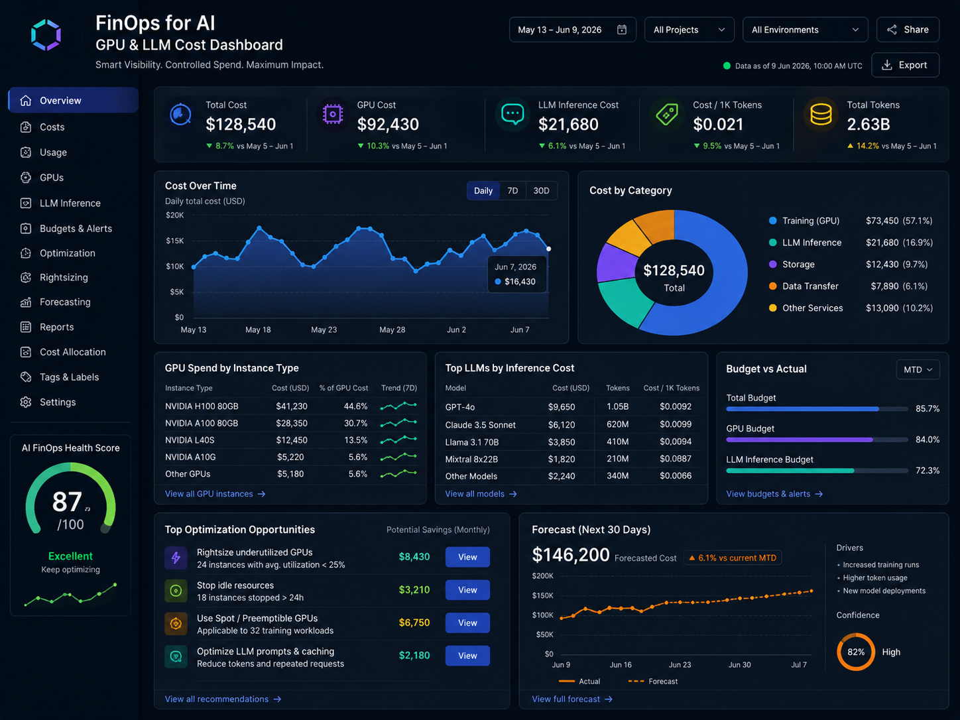Switch Cost Over Time to Daily
This screenshot has width=960, height=720.
pos(483,191)
